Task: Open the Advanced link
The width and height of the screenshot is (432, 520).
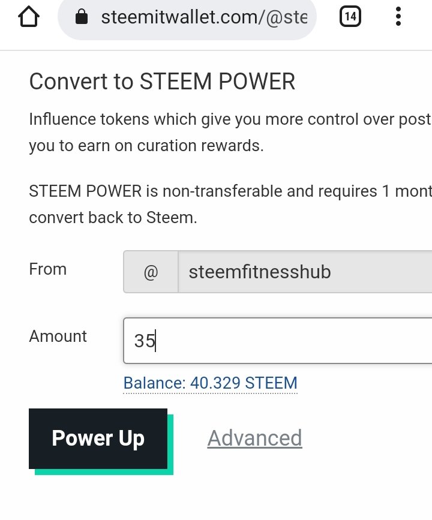Action: [x=254, y=438]
